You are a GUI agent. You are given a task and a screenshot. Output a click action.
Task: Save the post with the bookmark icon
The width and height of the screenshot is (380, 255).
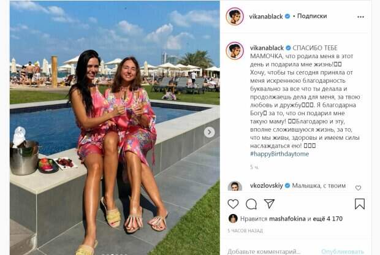(x=360, y=204)
